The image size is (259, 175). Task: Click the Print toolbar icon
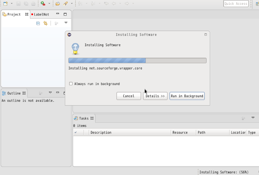(x=33, y=4)
